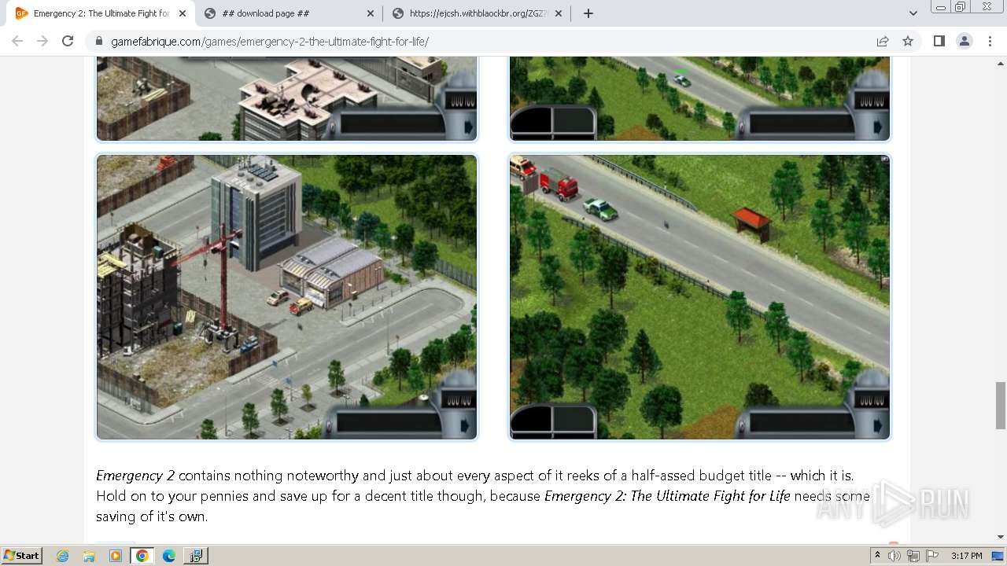Image resolution: width=1007 pixels, height=566 pixels.
Task: Open the top-right forest road screenshot
Action: tap(699, 98)
